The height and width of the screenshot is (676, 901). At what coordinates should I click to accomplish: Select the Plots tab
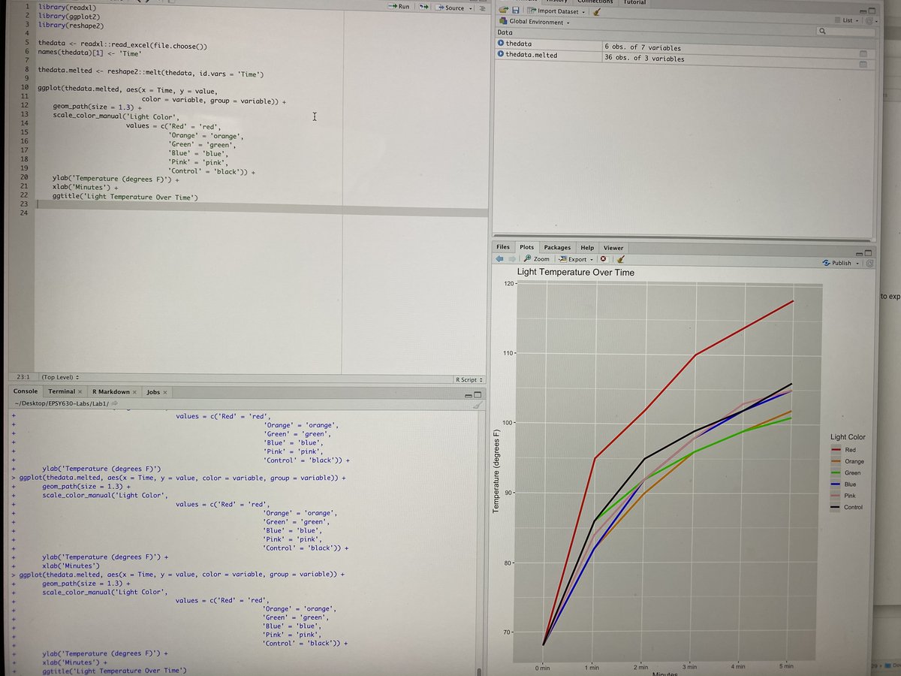pyautogui.click(x=527, y=247)
